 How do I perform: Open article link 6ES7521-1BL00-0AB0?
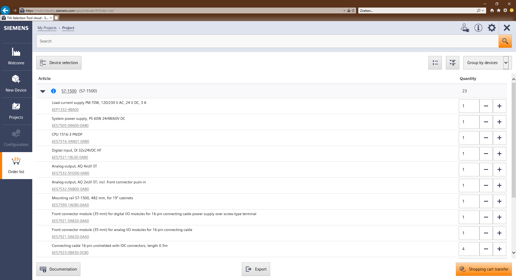tap(70, 157)
